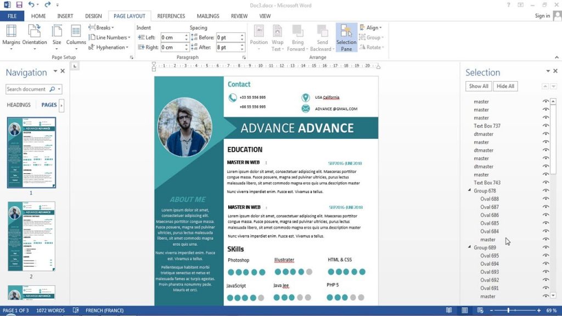
Task: Click the Show All button
Action: point(478,86)
